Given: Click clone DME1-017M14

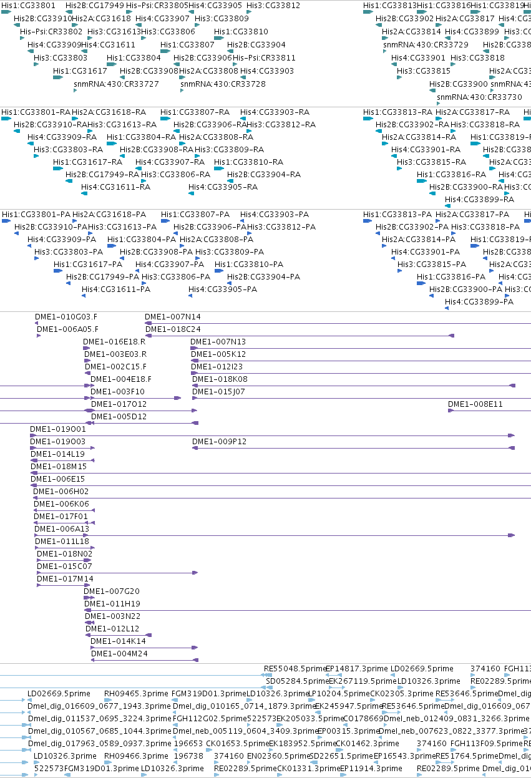Looking at the screenshot, I should (x=65, y=579).
